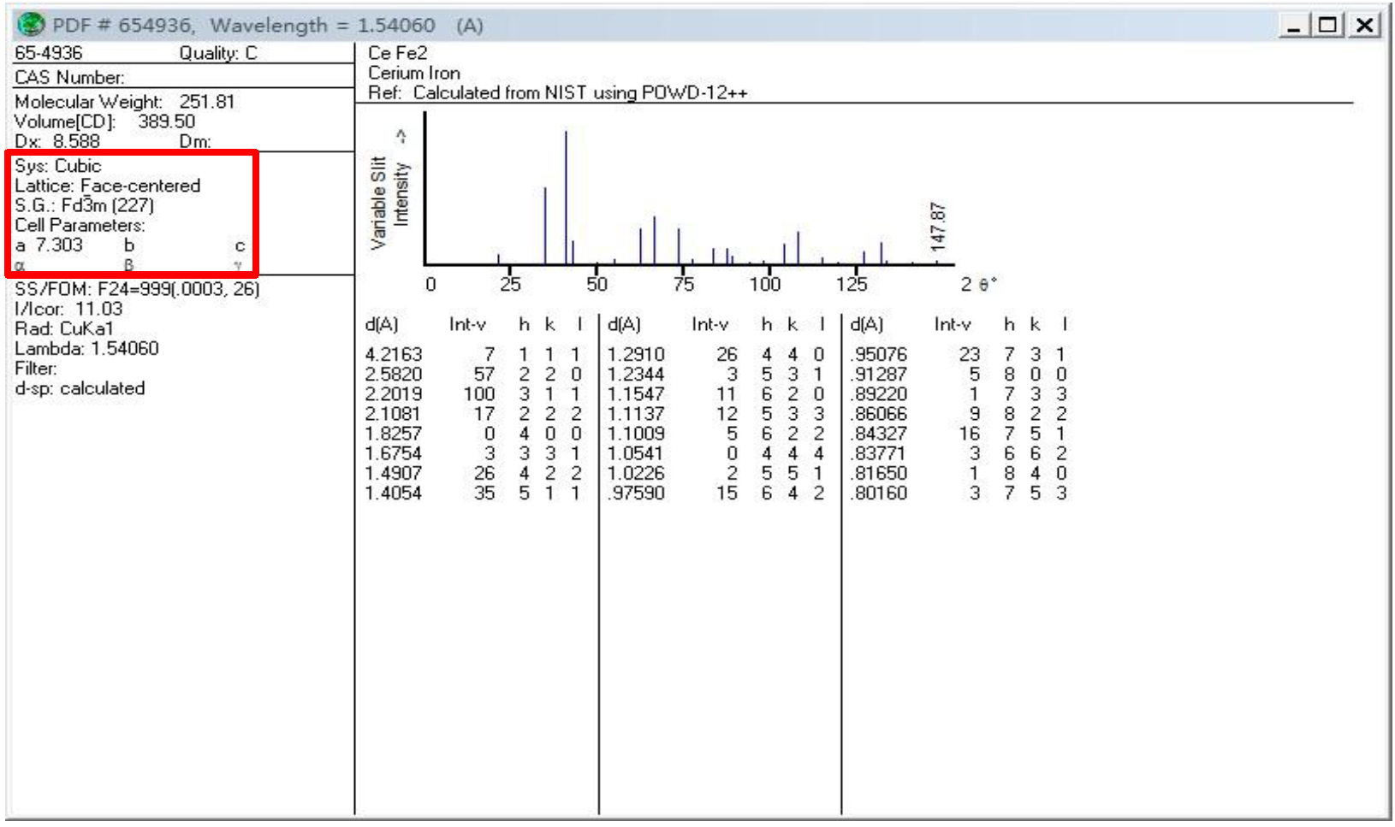The height and width of the screenshot is (827, 1395).
Task: Select the Molecular Weight 251.81 field
Action: [x=125, y=102]
